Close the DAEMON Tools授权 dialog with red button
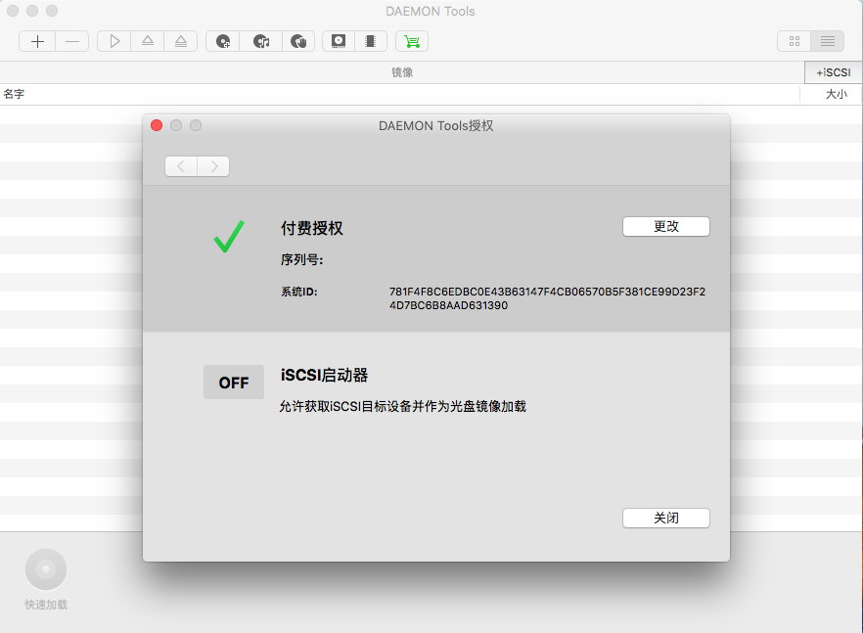This screenshot has height=633, width=863. [x=157, y=125]
